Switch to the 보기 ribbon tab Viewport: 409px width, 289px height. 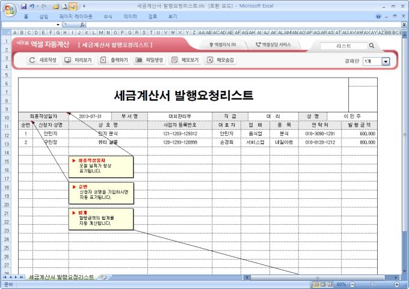(x=173, y=16)
